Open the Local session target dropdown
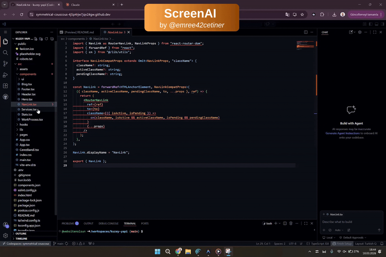386x257 pixels. [329, 238]
